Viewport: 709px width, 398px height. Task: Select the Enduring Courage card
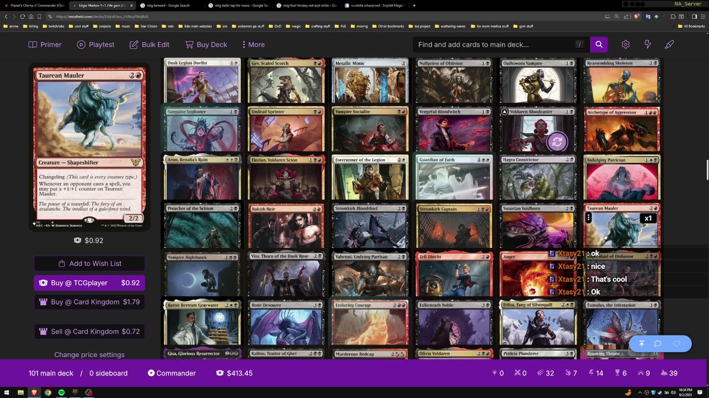pos(370,323)
